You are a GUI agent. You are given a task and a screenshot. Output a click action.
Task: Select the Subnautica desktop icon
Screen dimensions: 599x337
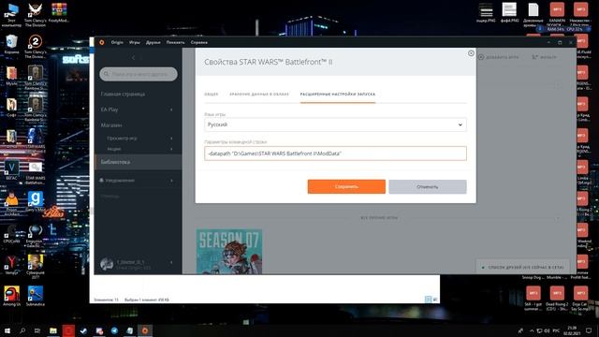tap(36, 296)
